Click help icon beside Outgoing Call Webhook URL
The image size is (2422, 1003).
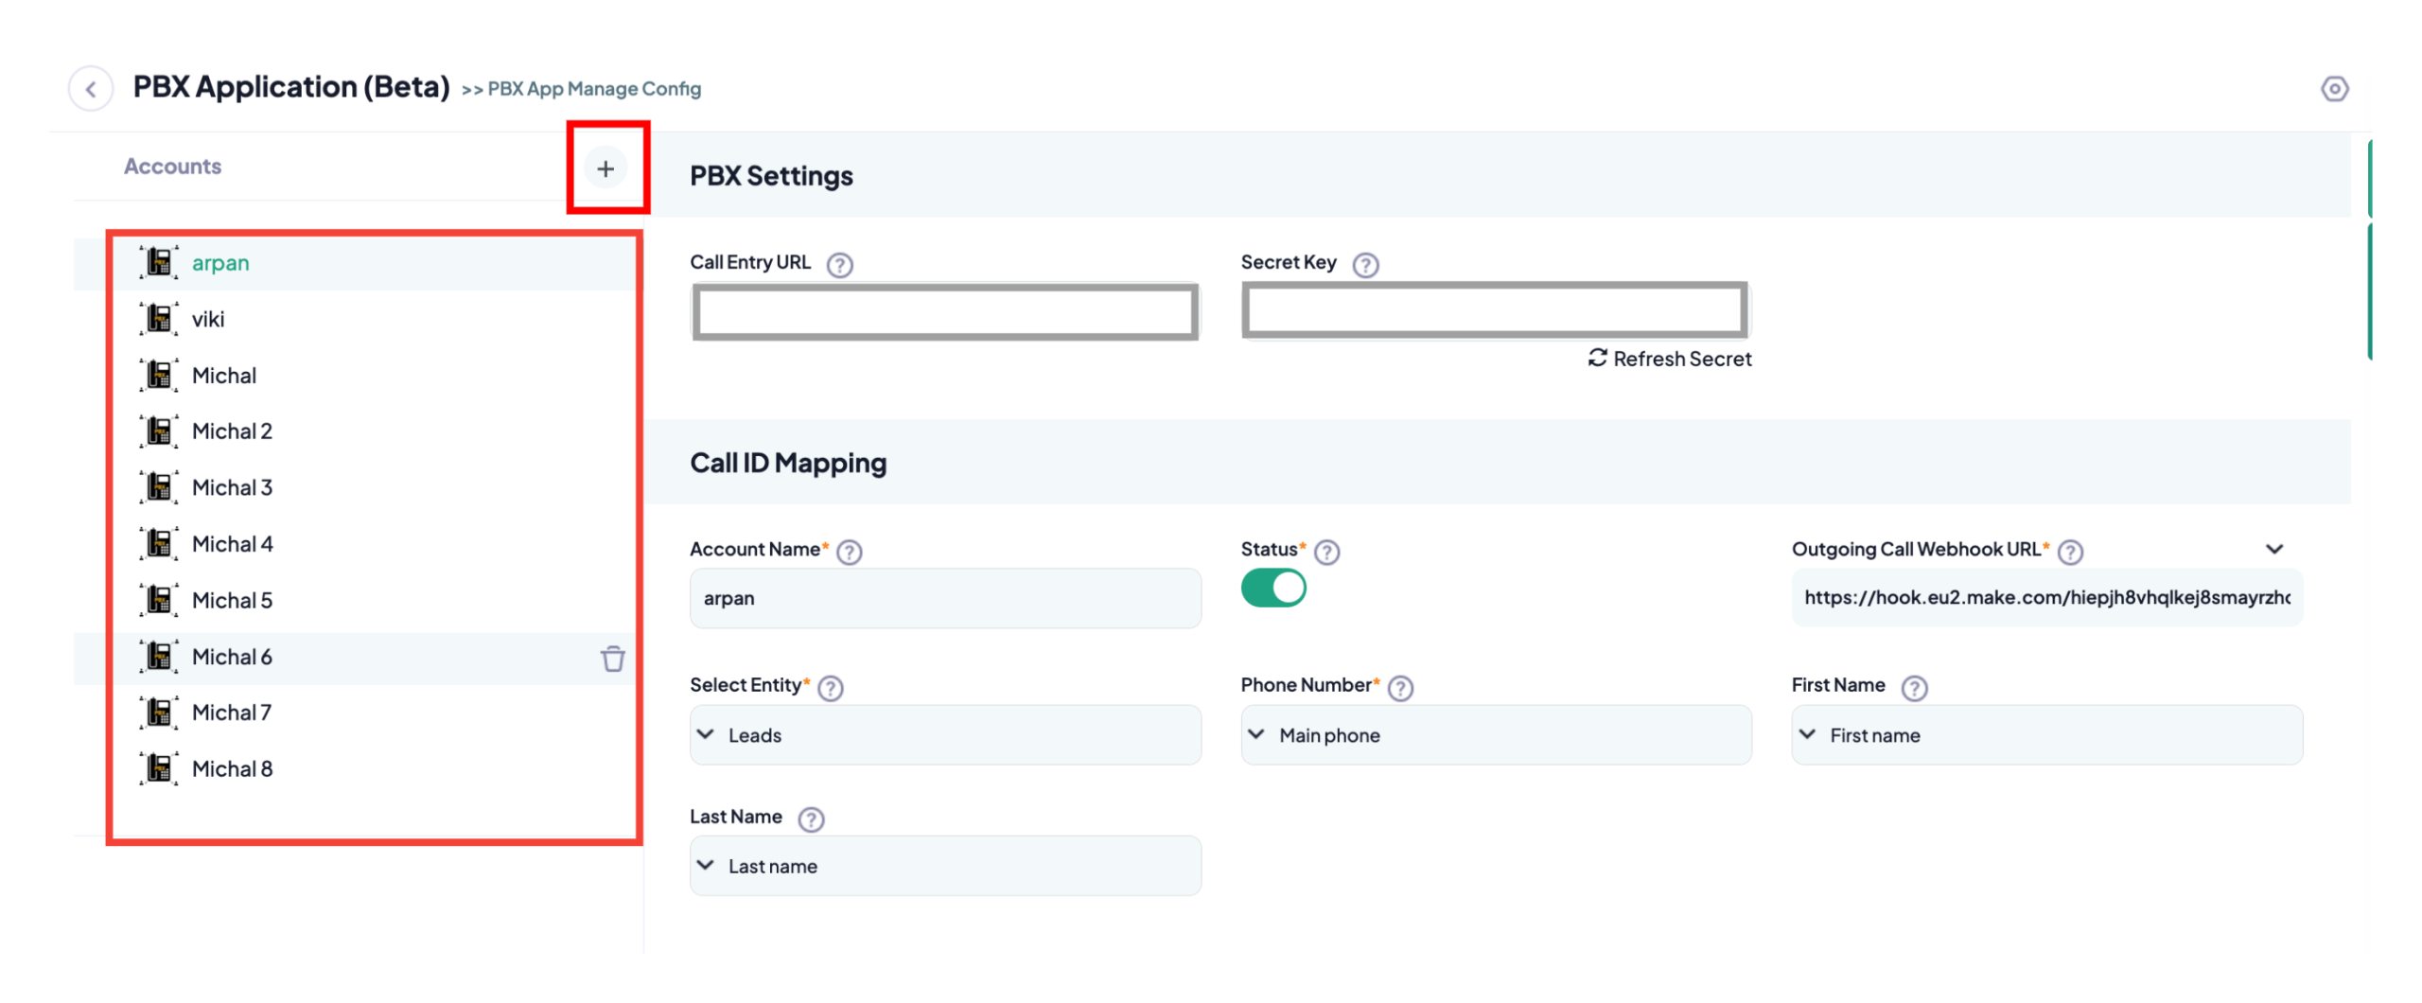click(2070, 552)
